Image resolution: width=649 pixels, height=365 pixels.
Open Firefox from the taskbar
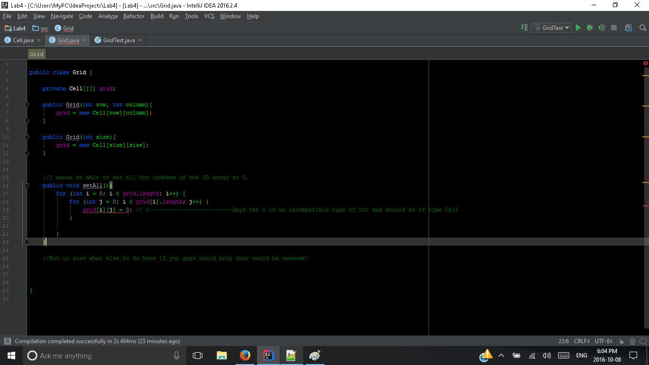pos(245,355)
